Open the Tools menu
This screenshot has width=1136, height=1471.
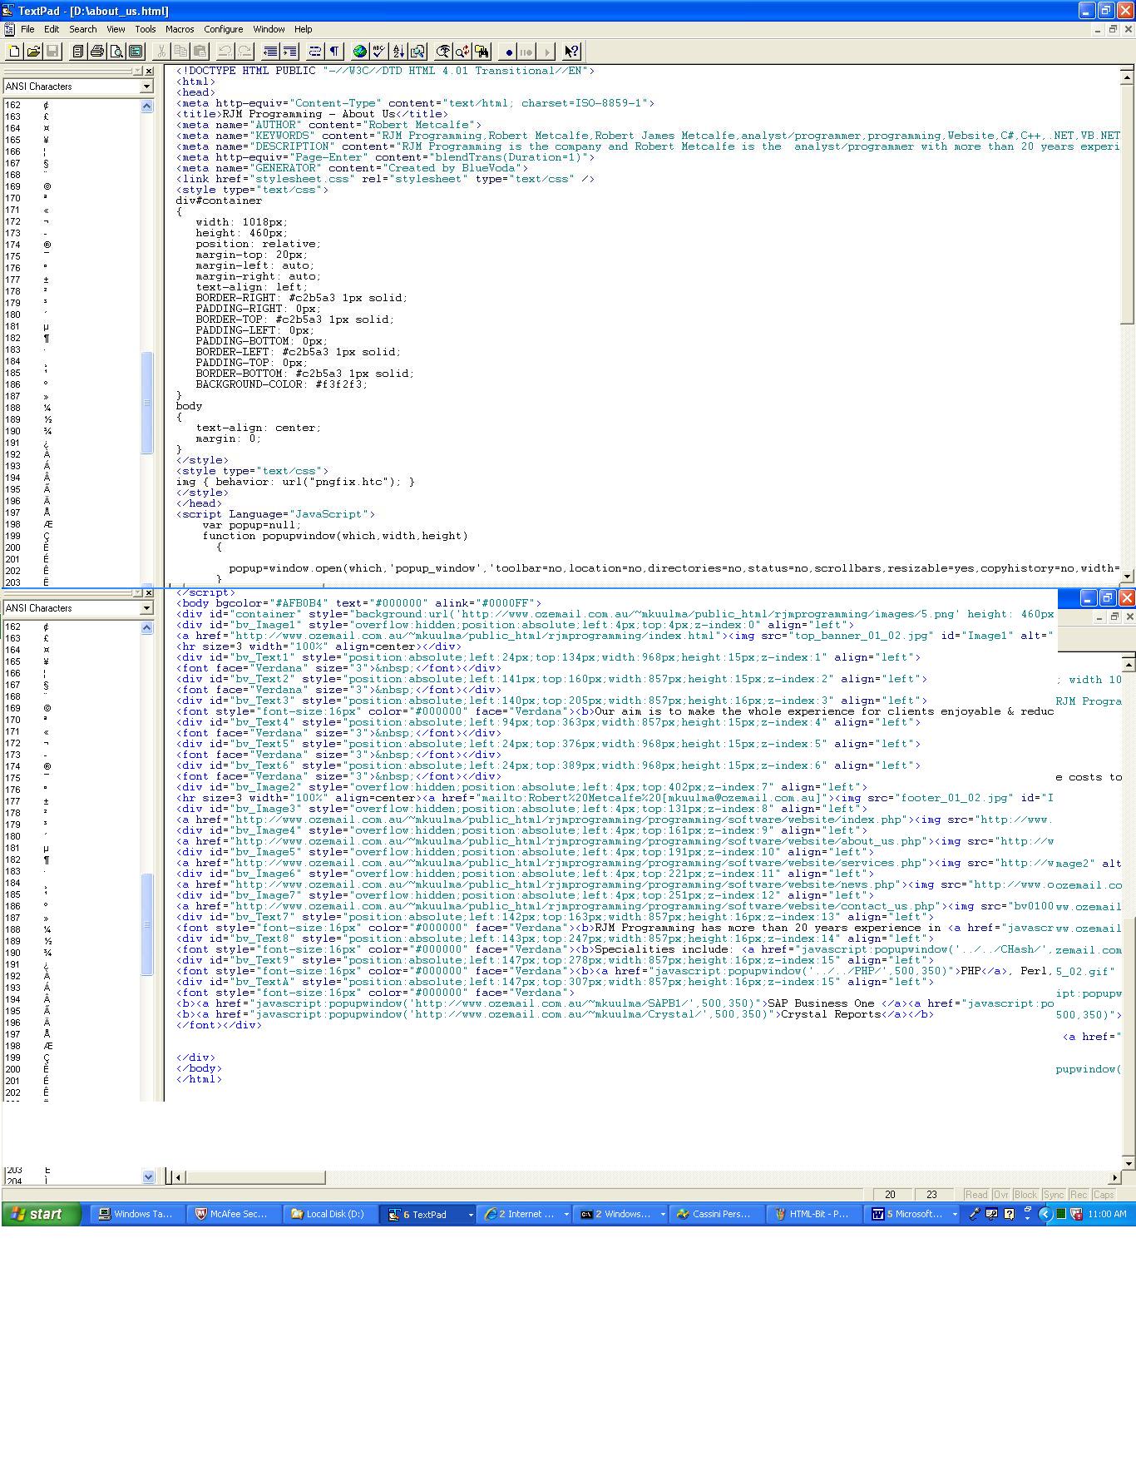146,29
